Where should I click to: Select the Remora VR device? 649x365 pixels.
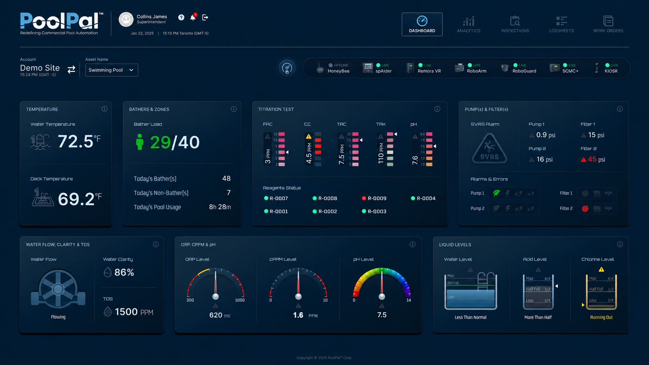pyautogui.click(x=423, y=68)
